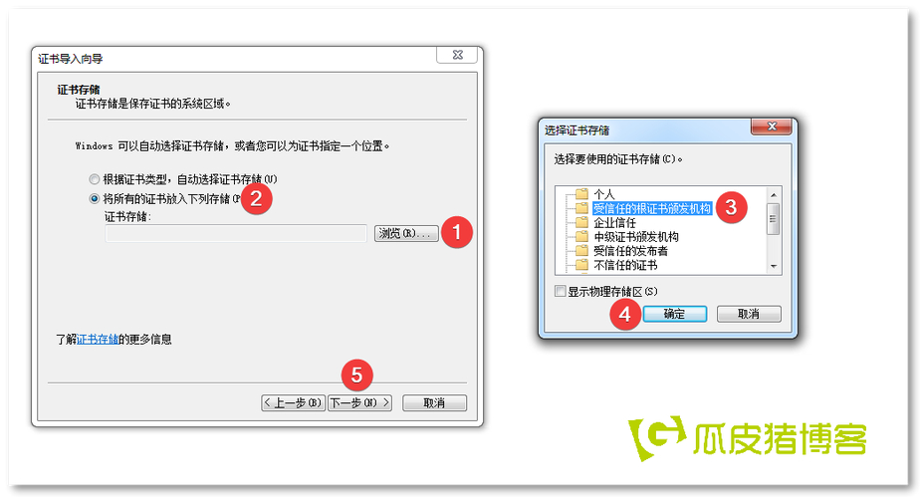This screenshot has width=921, height=498.
Task: Select the 企业信任 store folder
Action: point(614,222)
